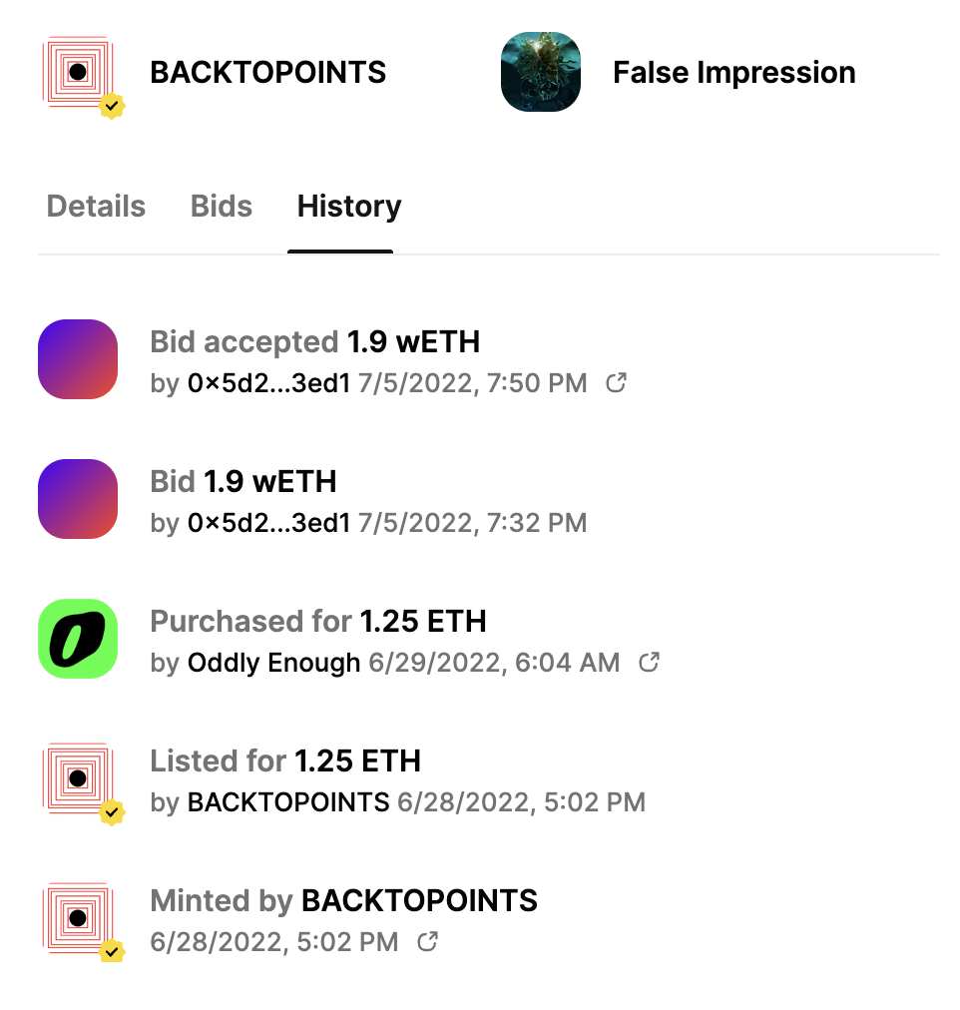Viewport: 960px width, 1010px height.
Task: Click 0×5d2...3ed1 address in Bid row
Action: tap(268, 523)
